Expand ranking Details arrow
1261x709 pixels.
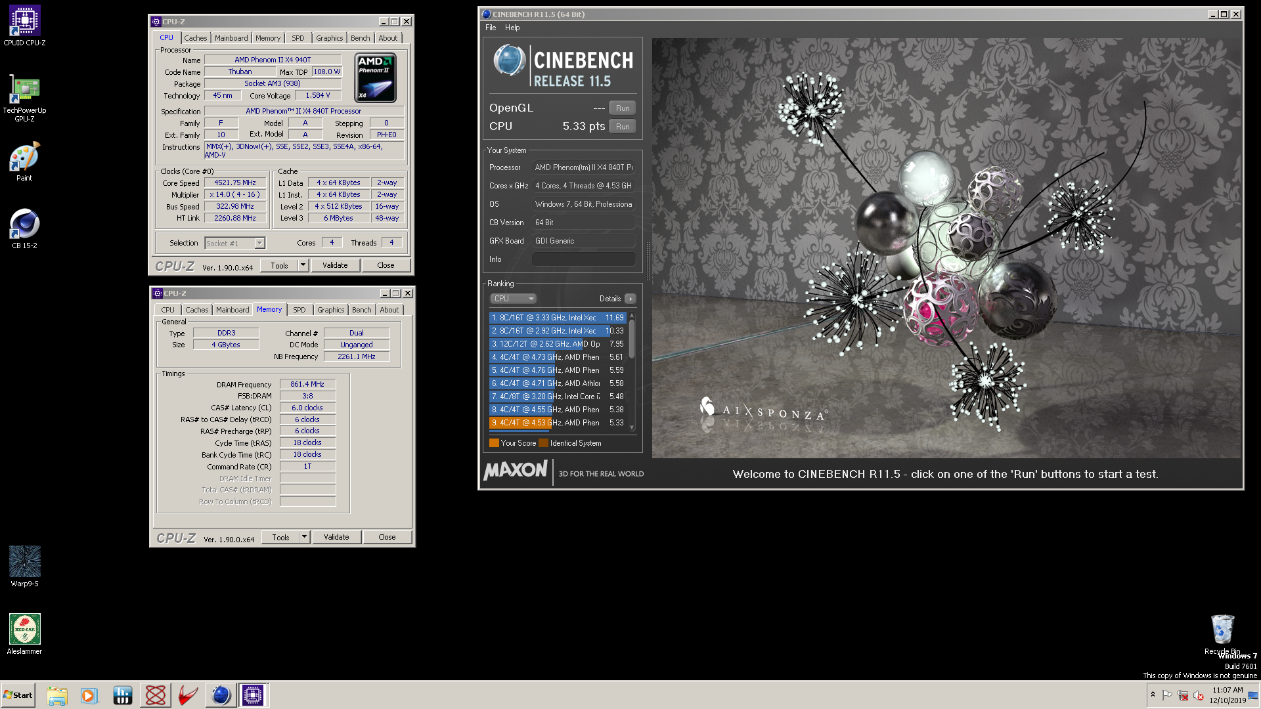(x=630, y=299)
